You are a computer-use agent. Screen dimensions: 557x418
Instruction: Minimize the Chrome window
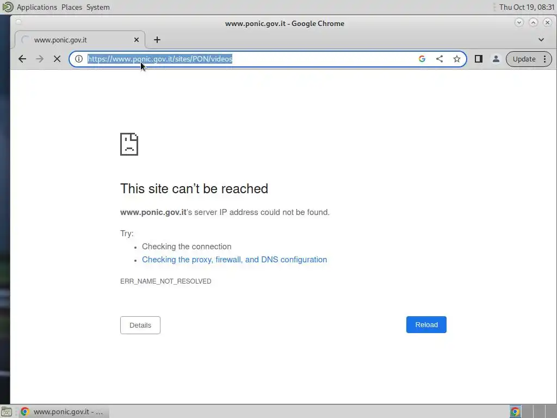(x=519, y=23)
